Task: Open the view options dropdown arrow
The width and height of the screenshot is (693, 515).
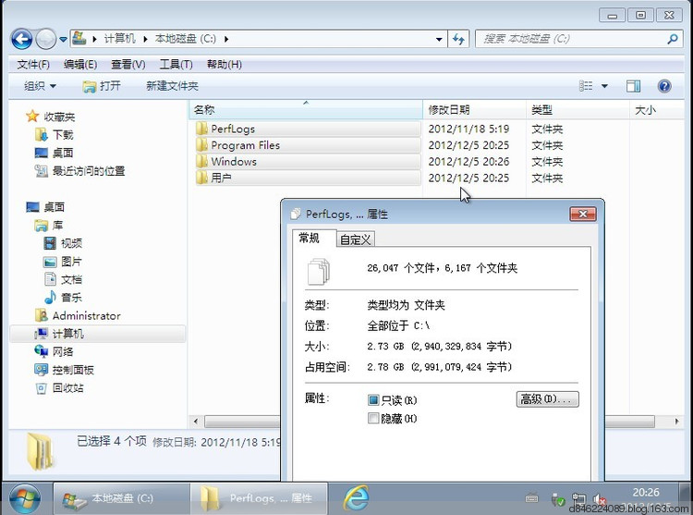Action: pyautogui.click(x=604, y=86)
